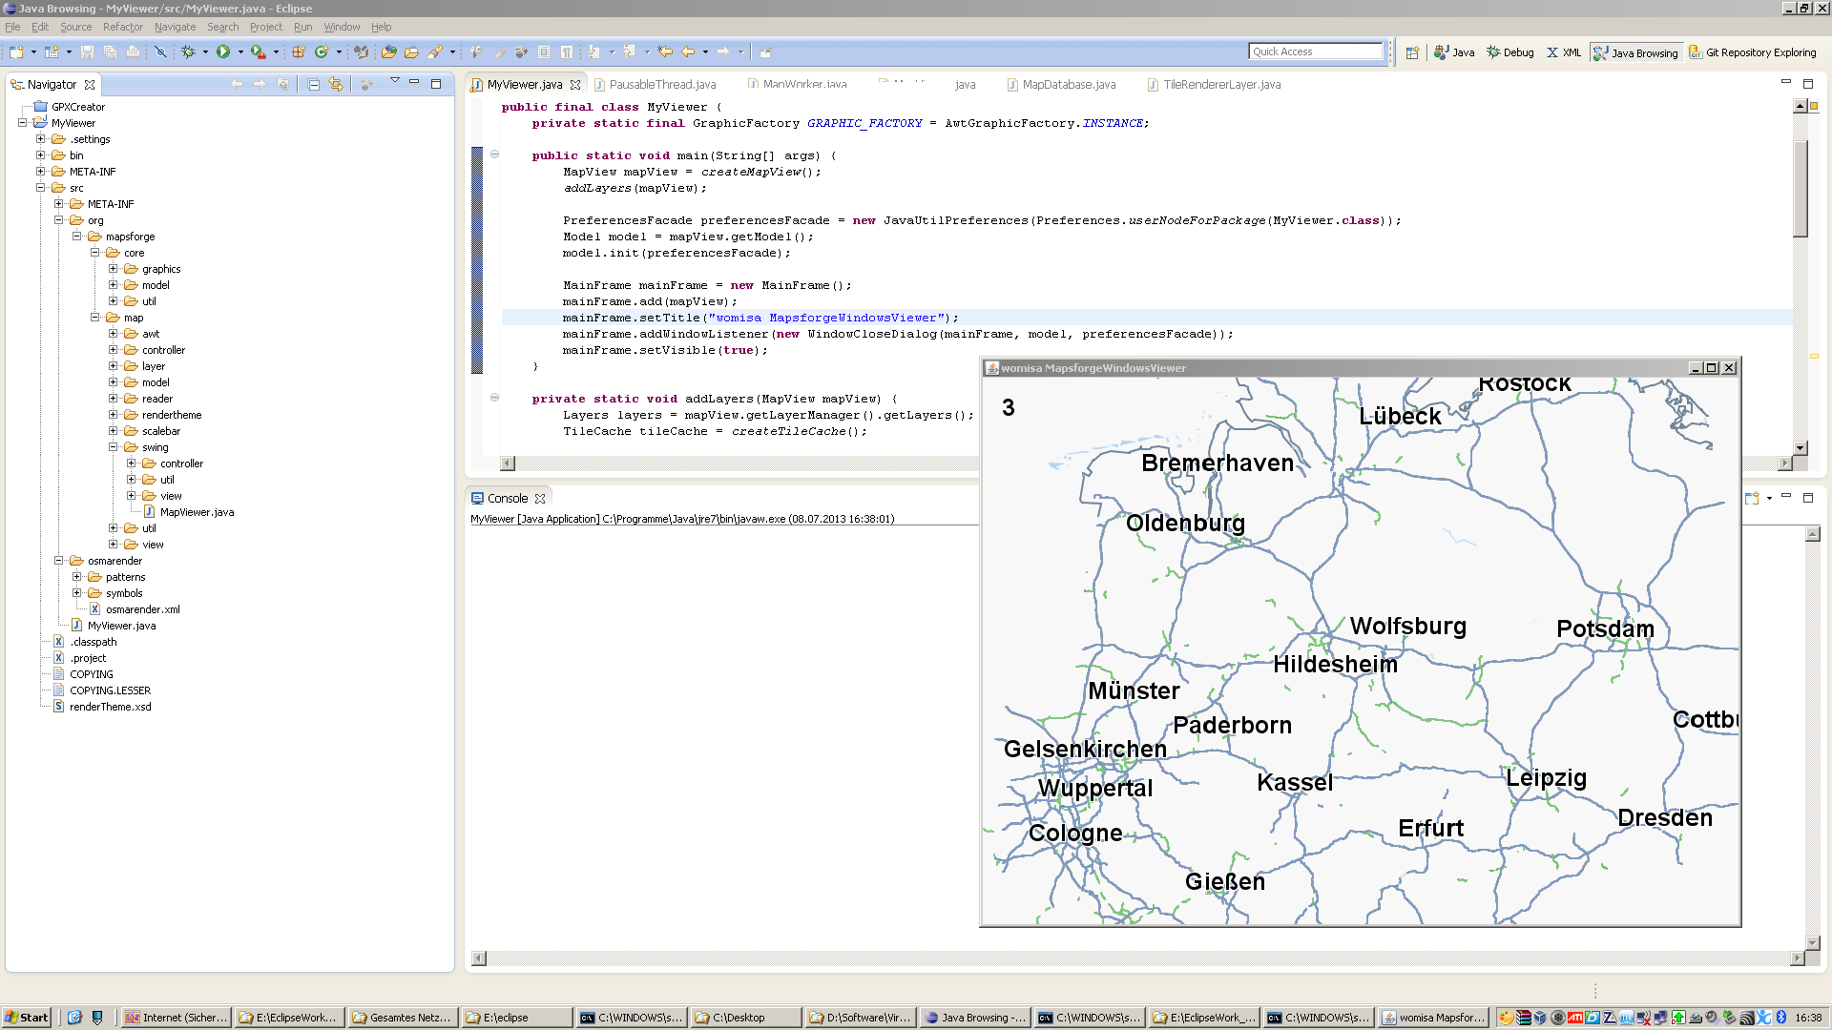Collapse the main method fold marker
Screen dimensions: 1832x1030
[494, 154]
